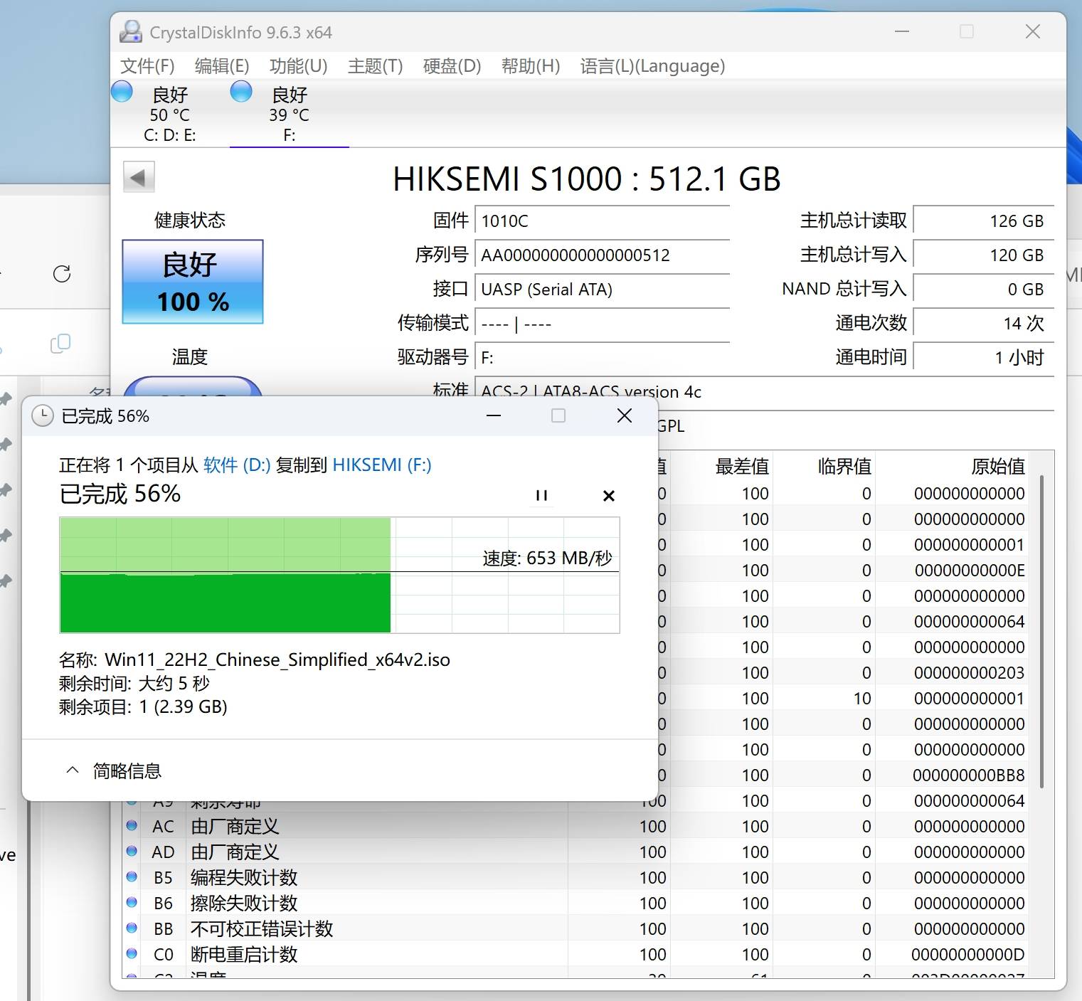This screenshot has width=1082, height=1001.
Task: Click the file name Win11_22H2_Chinese_Simplified_x64v2.iso
Action: pos(277,660)
